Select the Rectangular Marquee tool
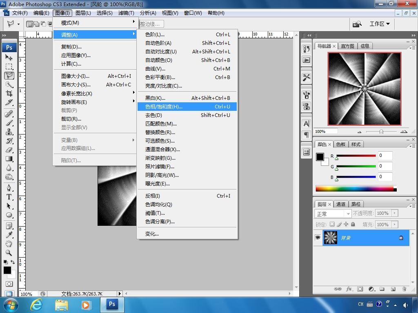The image size is (418, 313). point(9,66)
